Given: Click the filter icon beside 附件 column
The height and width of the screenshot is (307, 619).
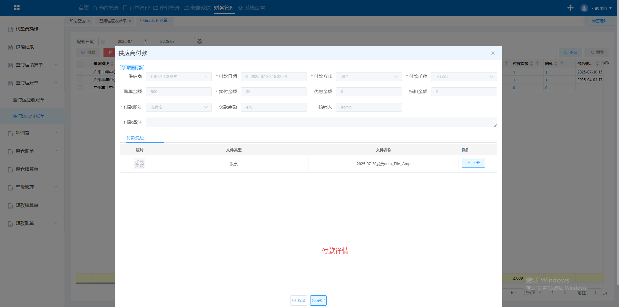Looking at the screenshot, I should click(x=562, y=63).
